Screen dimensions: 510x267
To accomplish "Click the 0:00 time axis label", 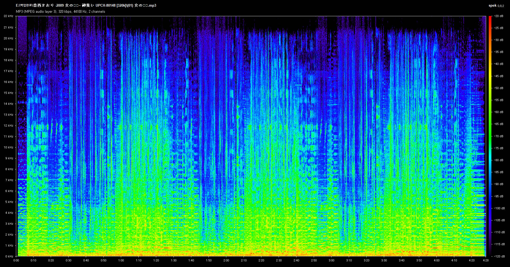I will click(16, 260).
